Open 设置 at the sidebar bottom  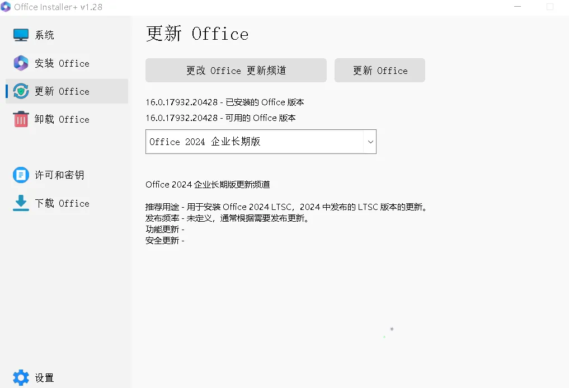click(x=67, y=378)
